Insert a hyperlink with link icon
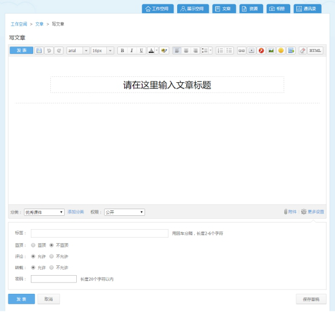The height and width of the screenshot is (312, 335). (x=241, y=51)
